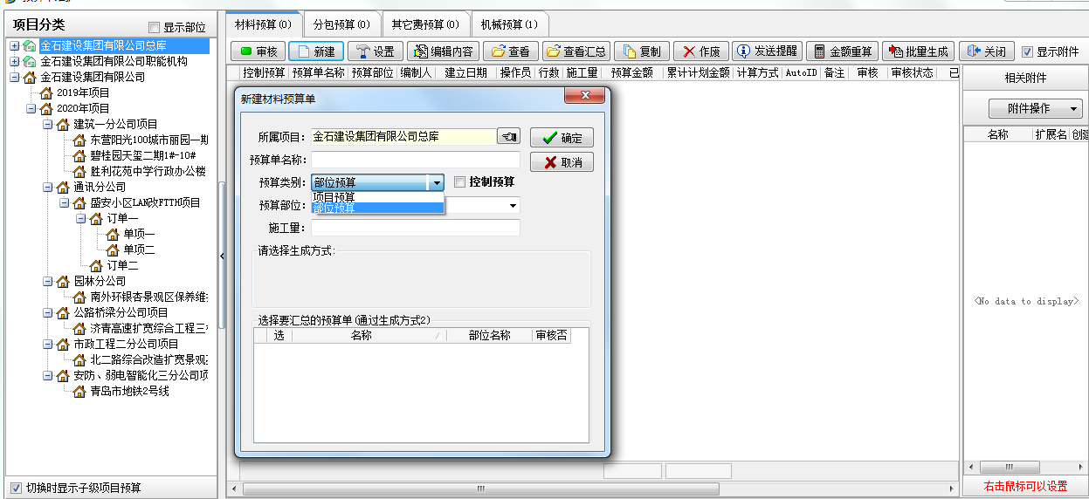Click the house icon of 2019年项目
This screenshot has width=1089, height=499.
click(46, 92)
